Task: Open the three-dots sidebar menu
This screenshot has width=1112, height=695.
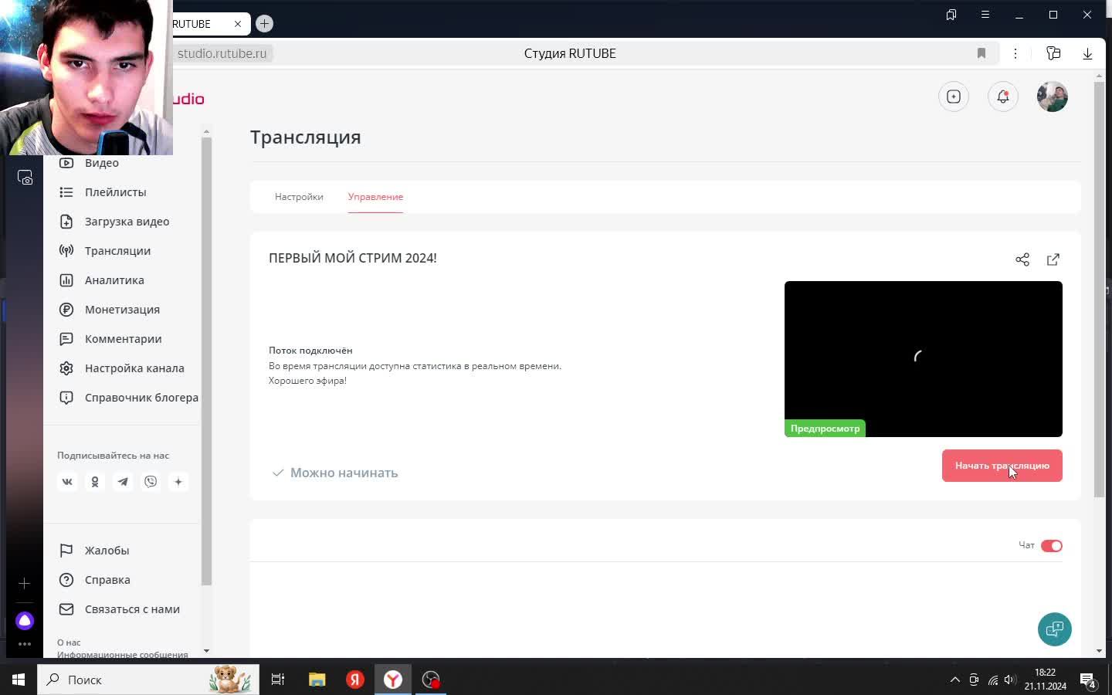Action: (x=25, y=644)
